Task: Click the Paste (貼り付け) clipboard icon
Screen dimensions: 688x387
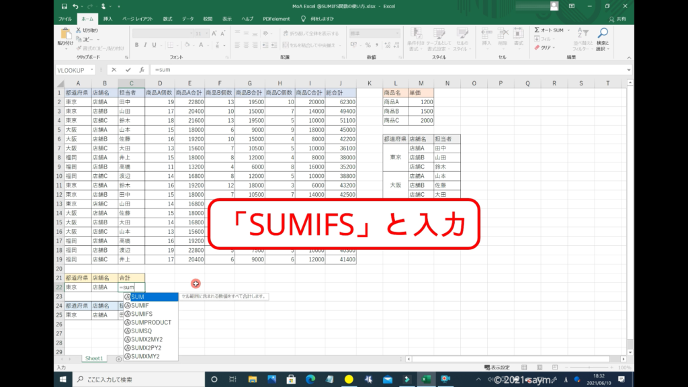Action: coord(65,34)
